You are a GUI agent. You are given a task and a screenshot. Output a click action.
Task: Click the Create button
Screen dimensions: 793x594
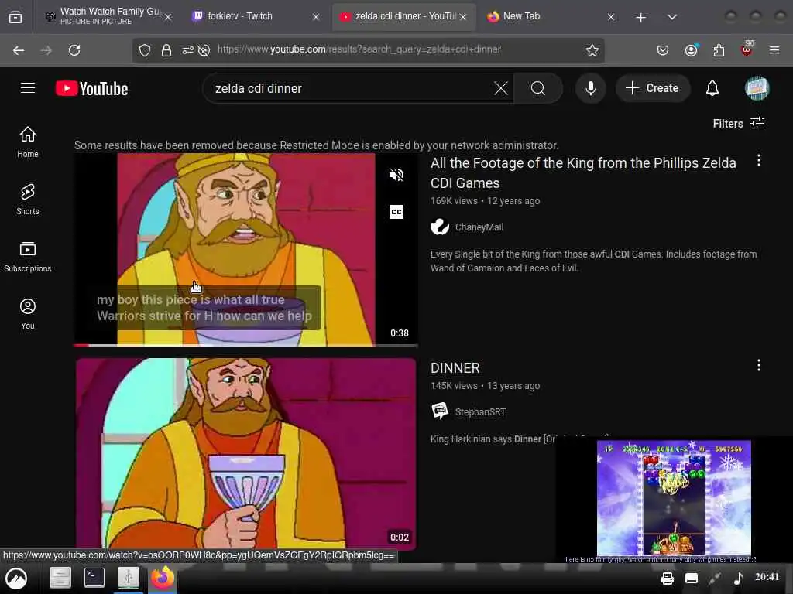tap(652, 88)
